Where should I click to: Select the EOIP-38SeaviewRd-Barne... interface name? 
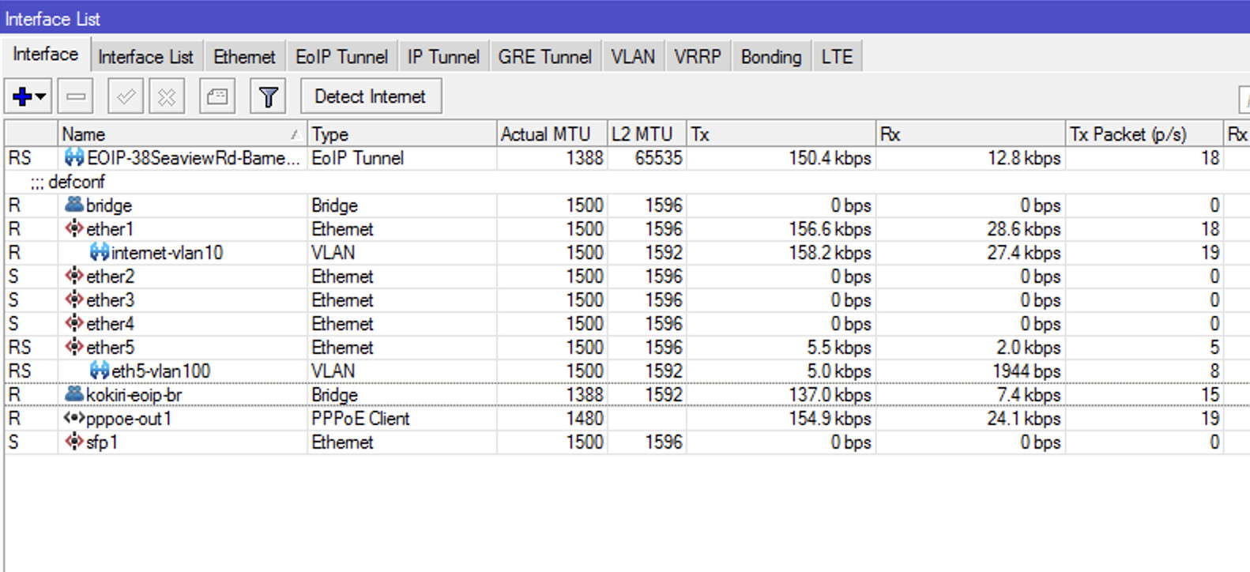(x=194, y=158)
